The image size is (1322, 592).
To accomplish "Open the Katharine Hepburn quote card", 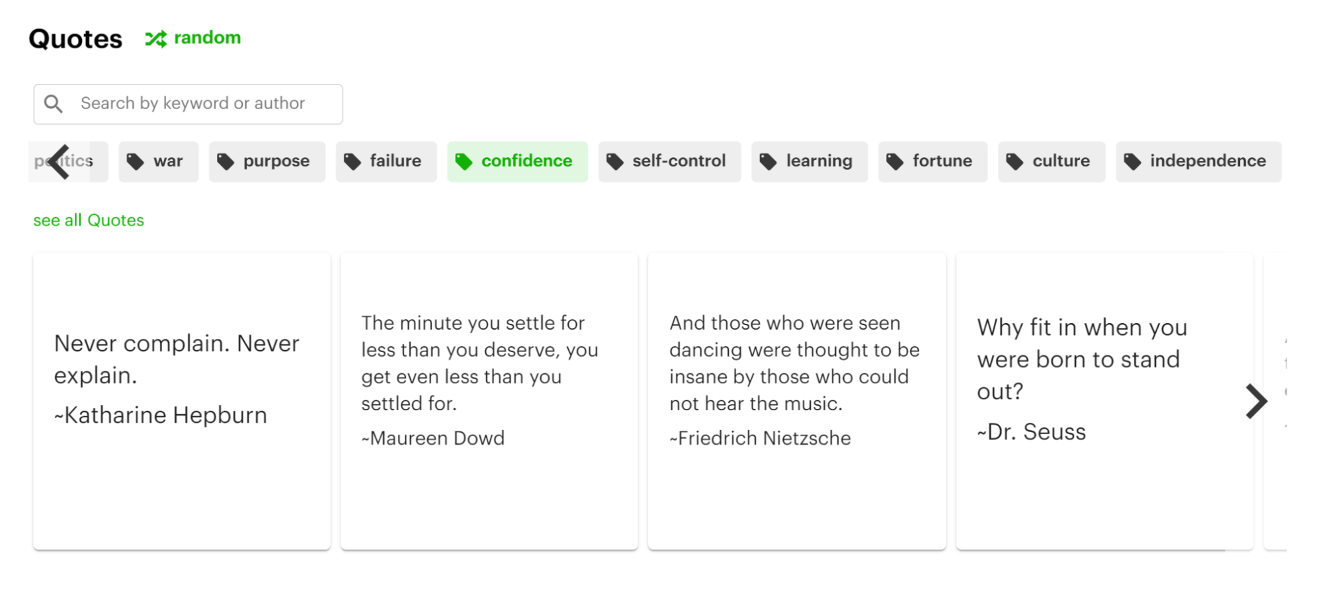I will coord(182,401).
